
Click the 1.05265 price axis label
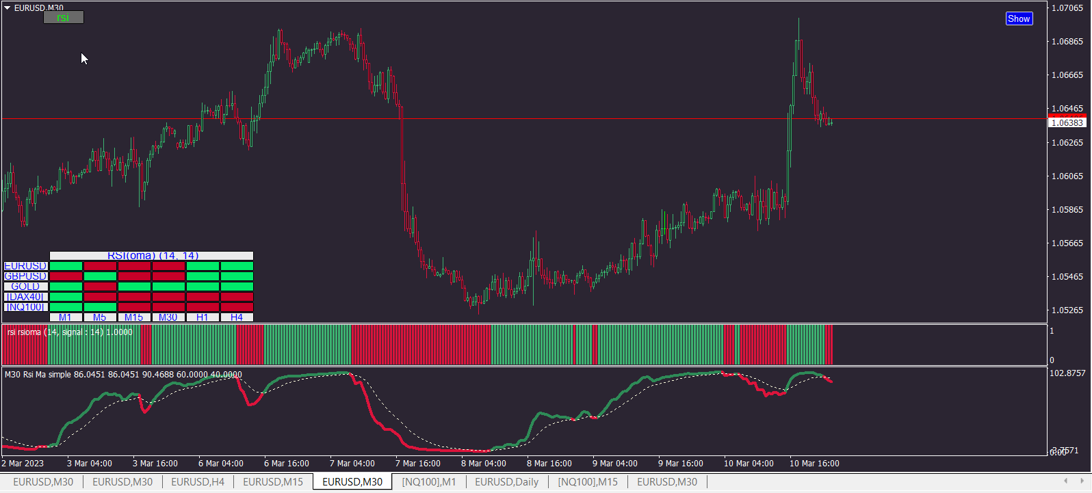coord(1067,310)
